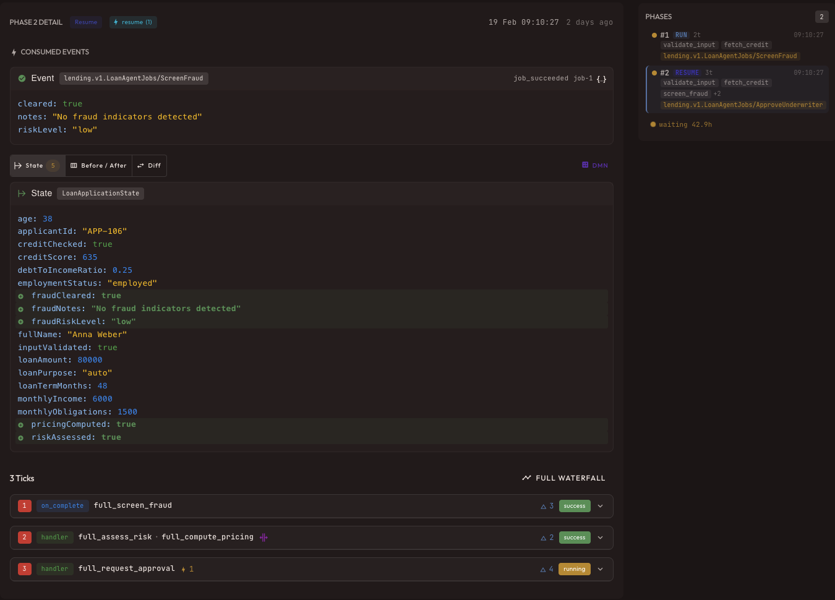The image size is (835, 600).
Task: Click the success status pill on full_screen_fraud
Action: pos(574,505)
